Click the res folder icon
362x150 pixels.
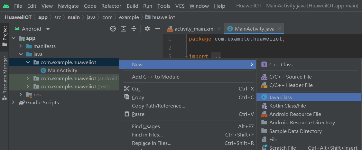click(x=29, y=95)
